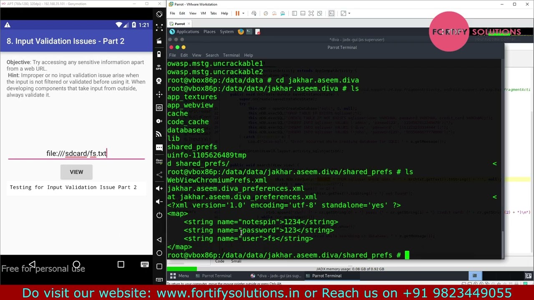Tap the Android recents square button
Image resolution: width=534 pixels, height=300 pixels.
click(x=121, y=264)
